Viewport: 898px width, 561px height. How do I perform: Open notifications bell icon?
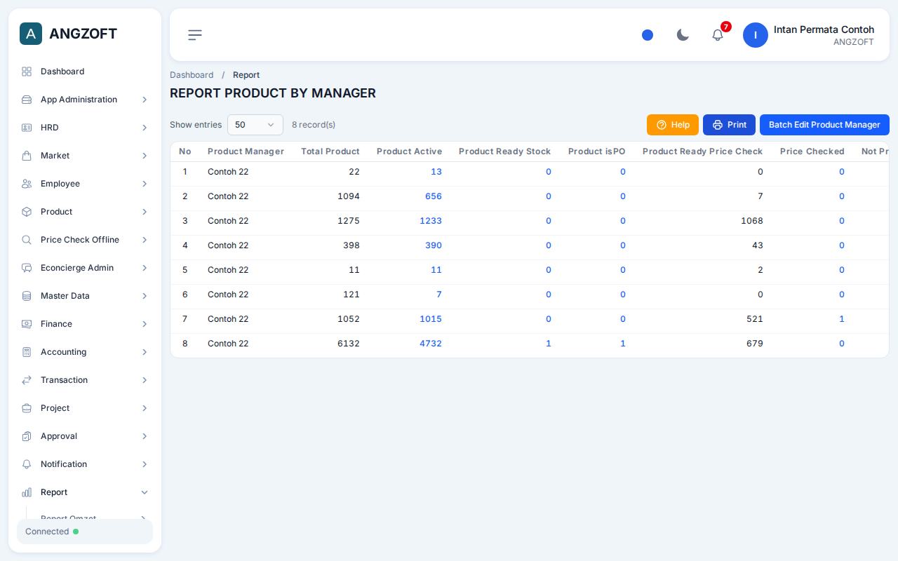[718, 35]
